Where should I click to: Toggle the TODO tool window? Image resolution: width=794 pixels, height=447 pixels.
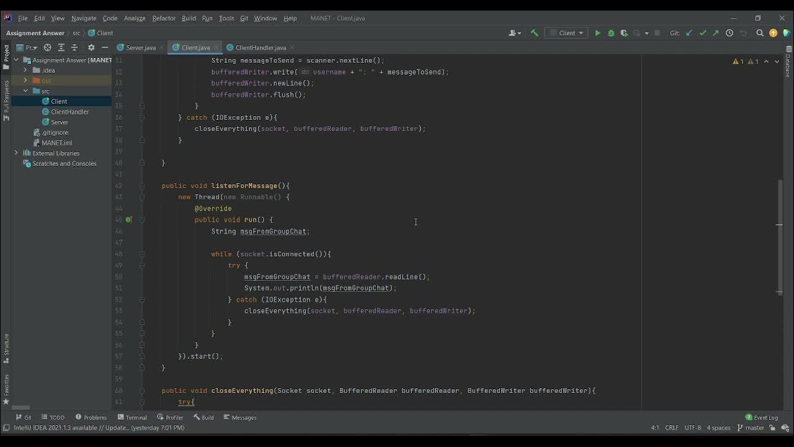click(x=53, y=417)
